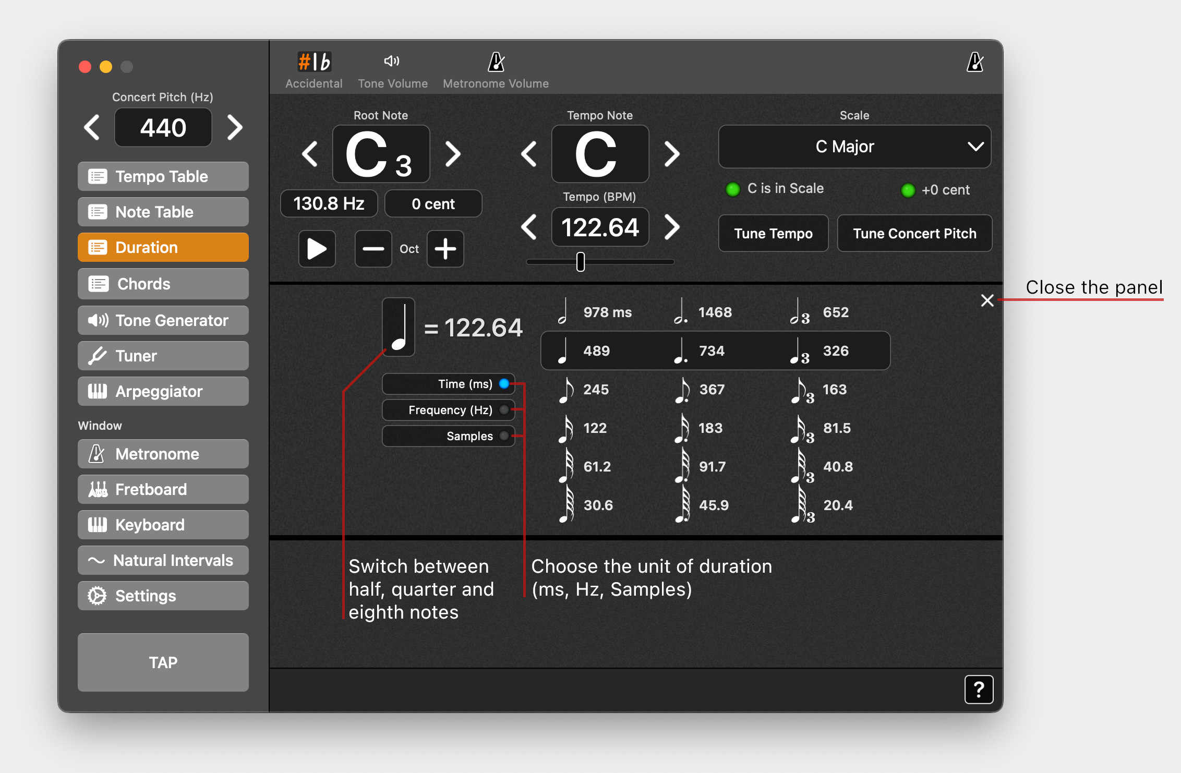Viewport: 1181px width, 773px height.
Task: Click the Tune Tempo button
Action: (x=774, y=233)
